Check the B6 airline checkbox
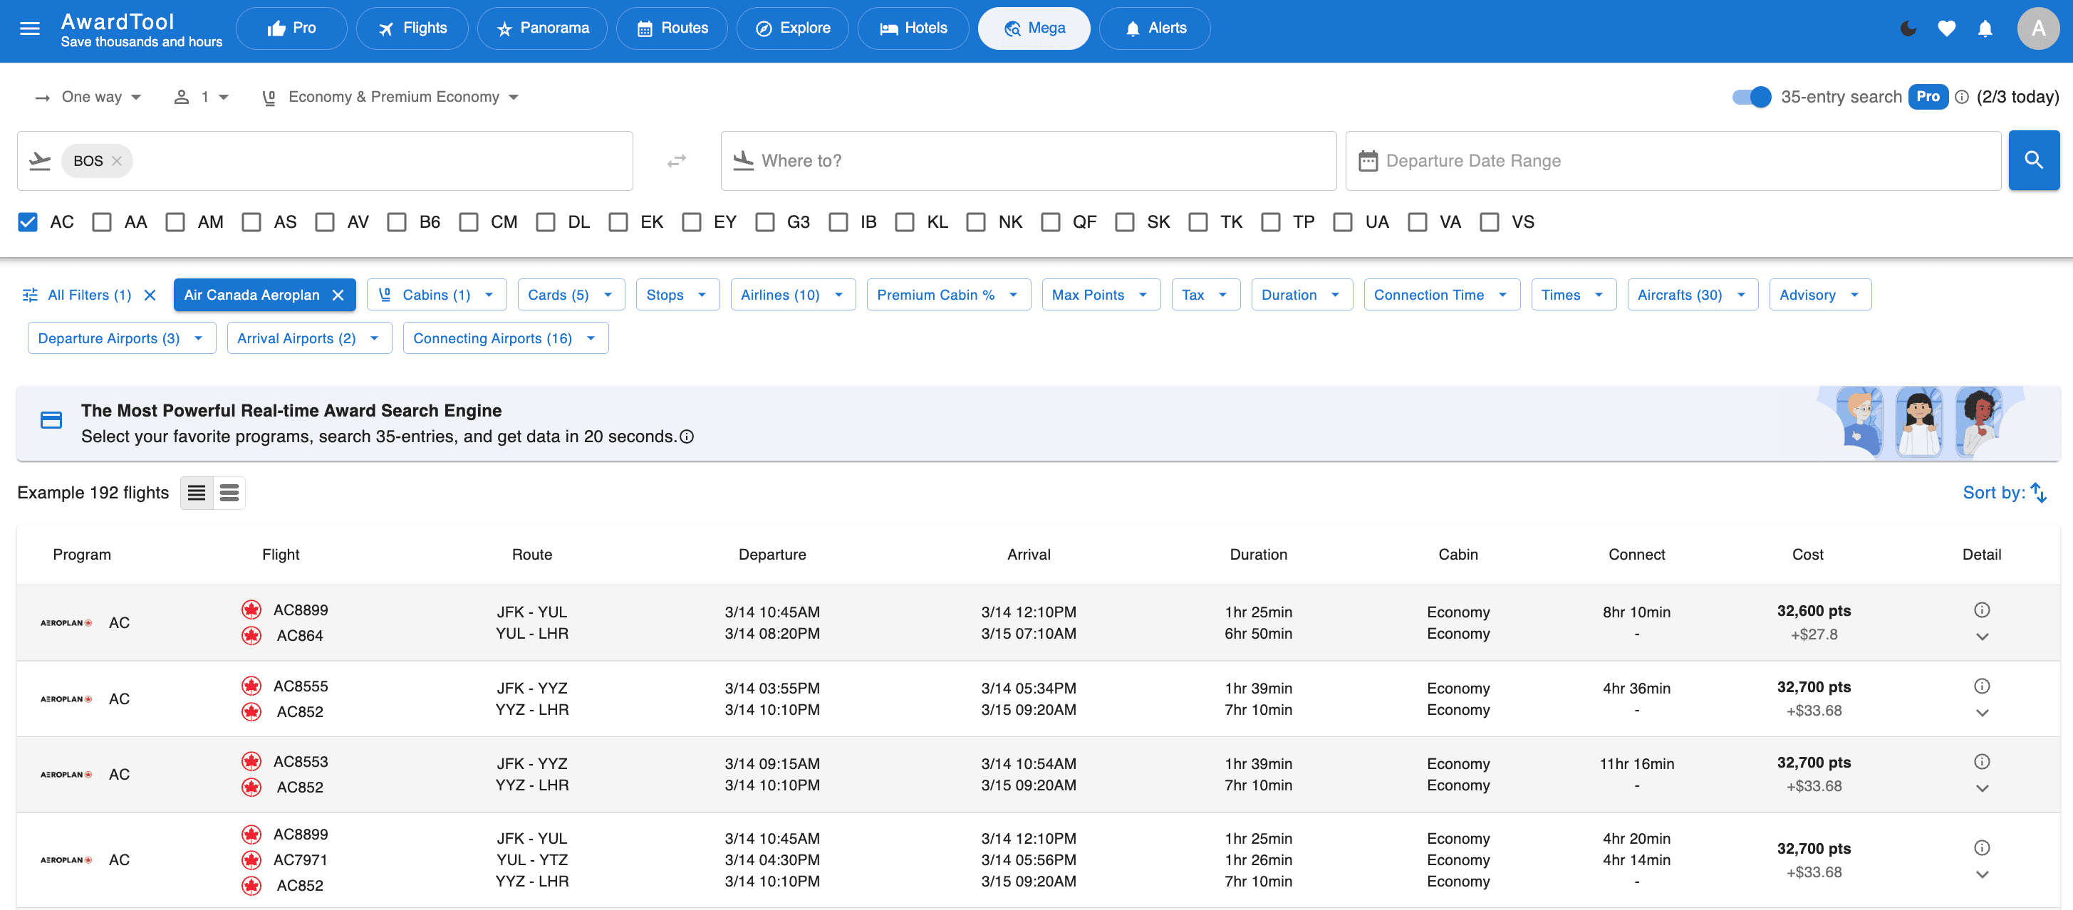Screen dimensions: 2073x910 pyautogui.click(x=397, y=222)
